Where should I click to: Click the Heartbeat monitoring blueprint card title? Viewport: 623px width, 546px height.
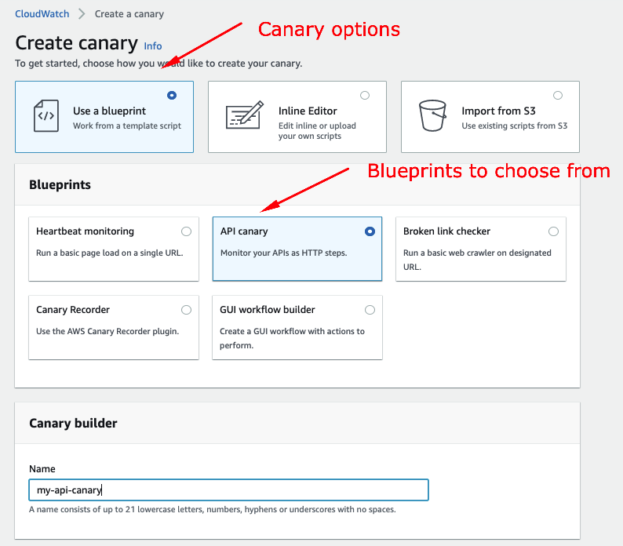pyautogui.click(x=85, y=231)
